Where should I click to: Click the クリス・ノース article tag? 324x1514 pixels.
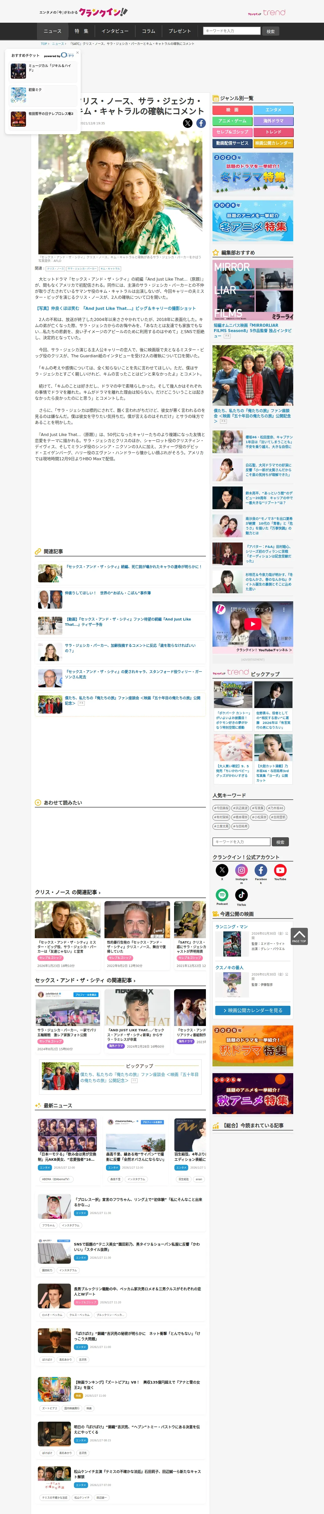[x=55, y=268]
